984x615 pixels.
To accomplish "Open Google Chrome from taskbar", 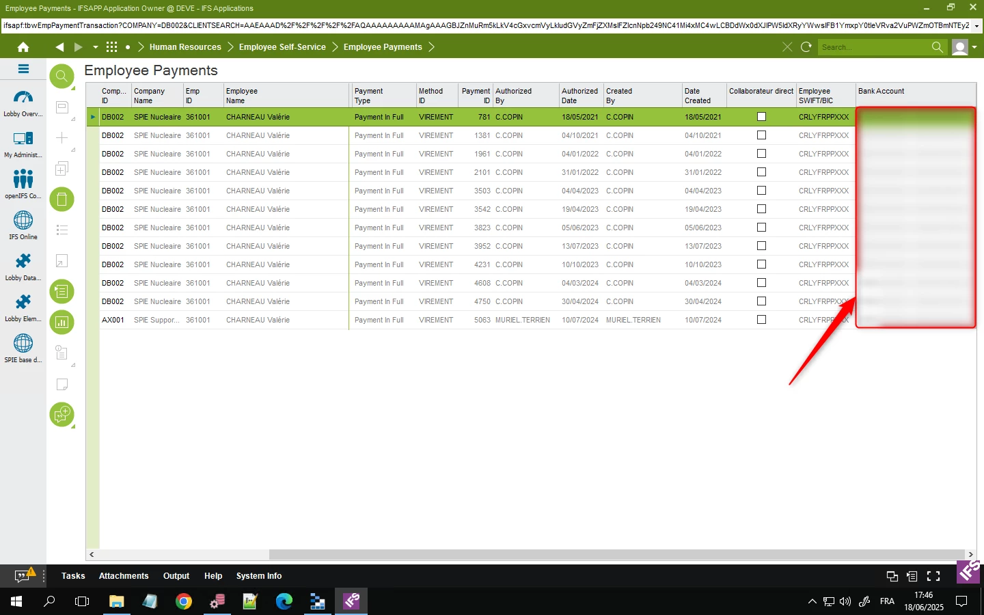I will click(183, 601).
